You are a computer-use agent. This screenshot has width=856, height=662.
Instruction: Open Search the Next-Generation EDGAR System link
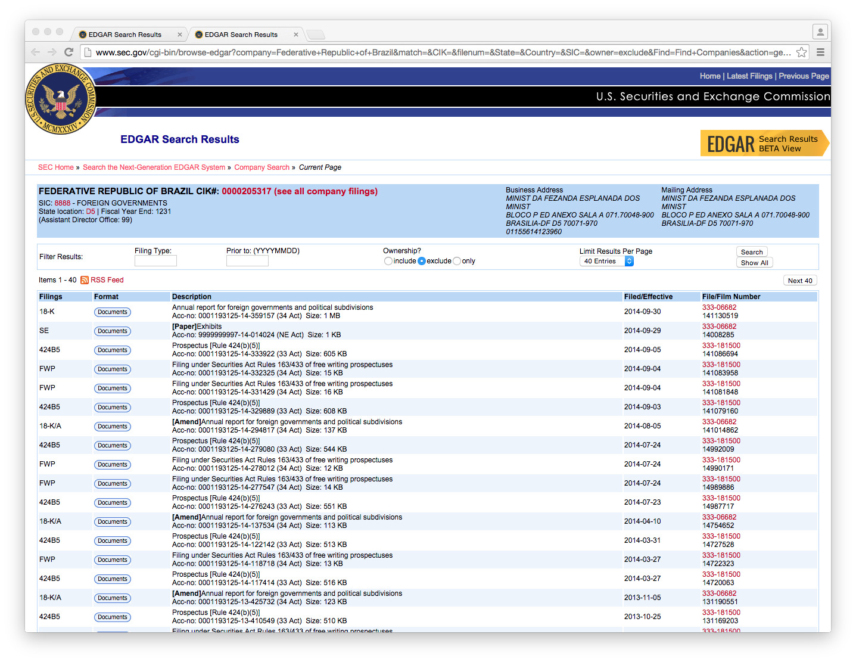154,167
